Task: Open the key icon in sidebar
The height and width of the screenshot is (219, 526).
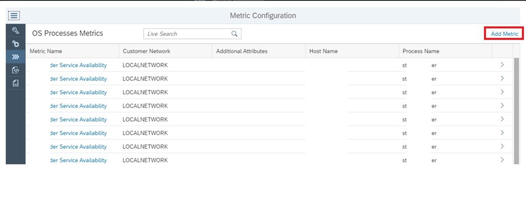Action: [15, 30]
